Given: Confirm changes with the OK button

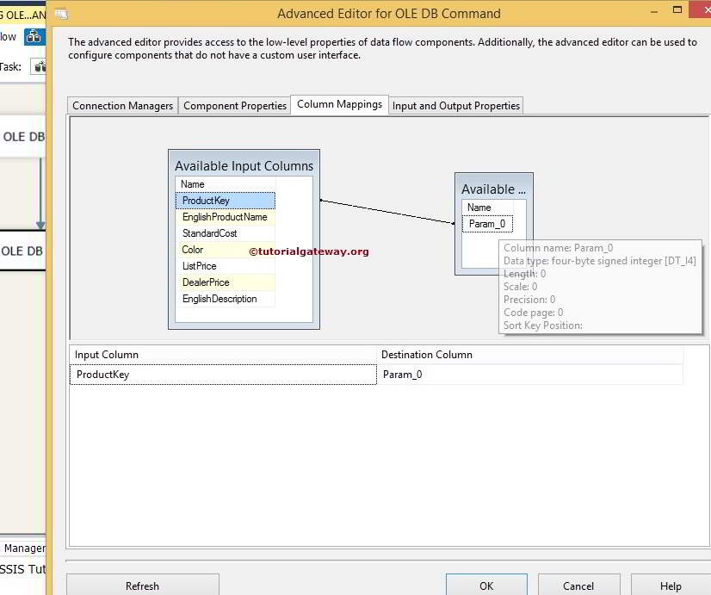Looking at the screenshot, I should [x=485, y=586].
